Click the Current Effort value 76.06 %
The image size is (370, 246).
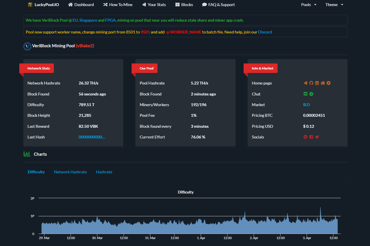pyautogui.click(x=198, y=137)
